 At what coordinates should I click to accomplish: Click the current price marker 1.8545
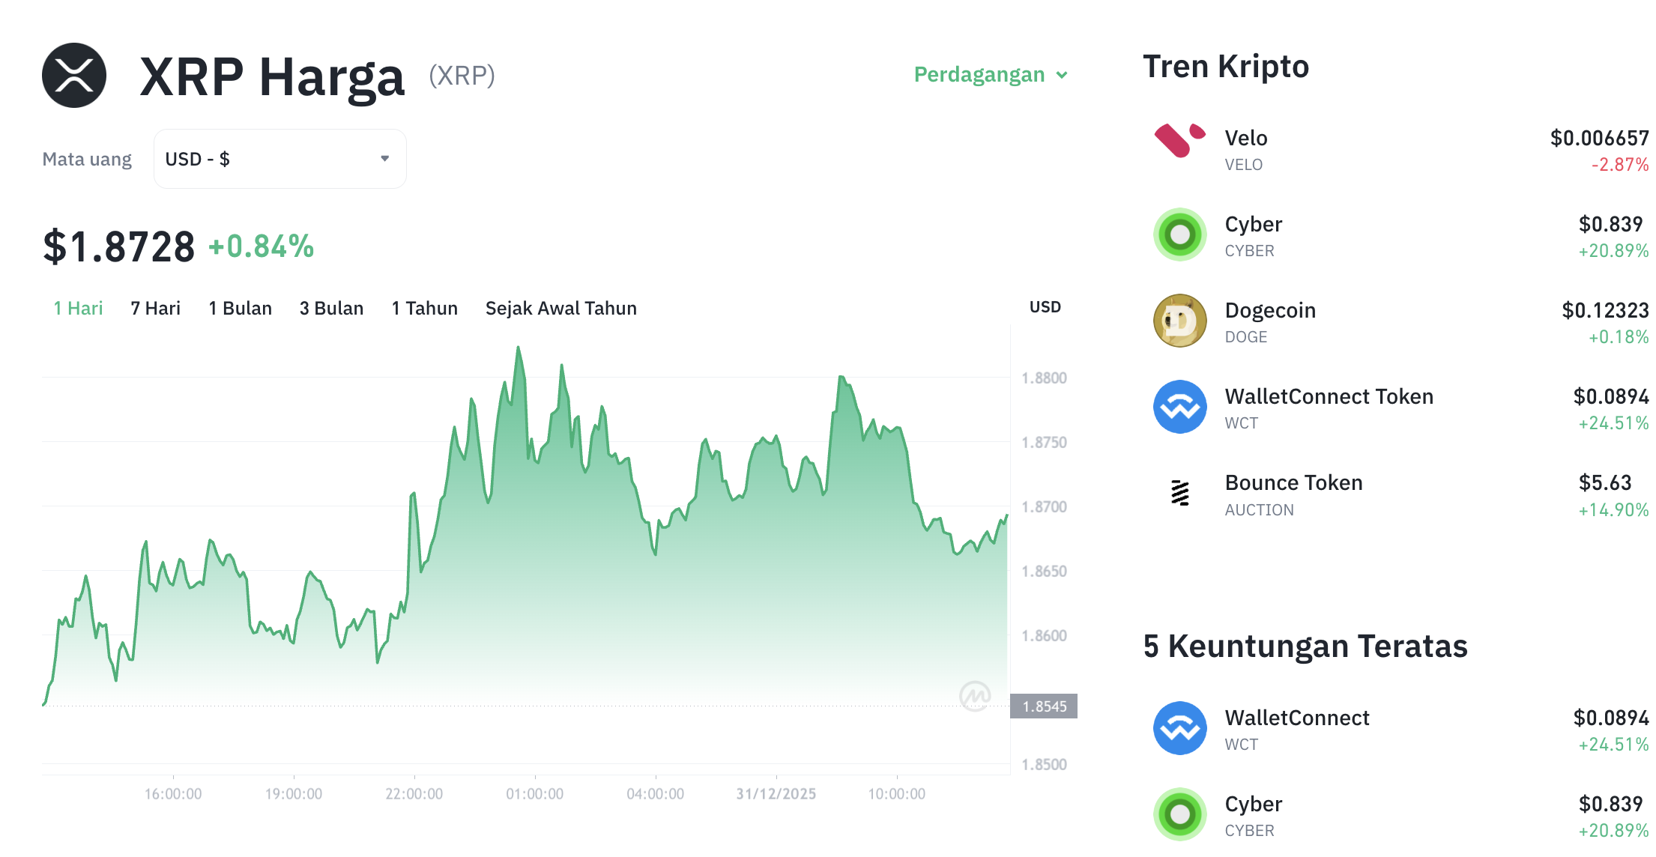click(x=1045, y=705)
